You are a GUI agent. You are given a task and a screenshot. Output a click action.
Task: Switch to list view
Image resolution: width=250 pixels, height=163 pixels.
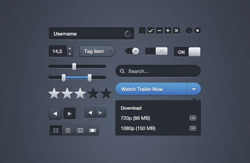coord(68,130)
